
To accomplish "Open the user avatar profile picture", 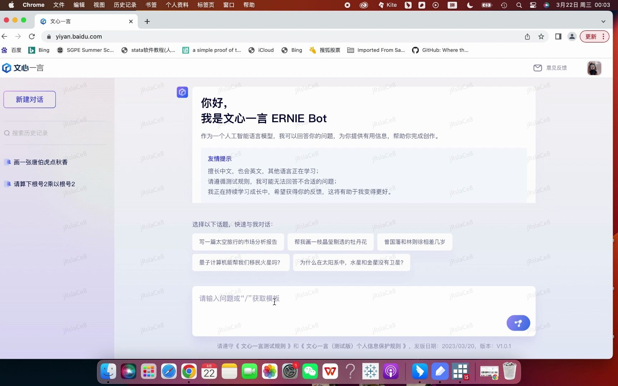I will tap(594, 68).
